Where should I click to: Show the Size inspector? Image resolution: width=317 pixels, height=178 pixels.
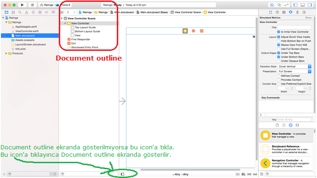(x=297, y=12)
